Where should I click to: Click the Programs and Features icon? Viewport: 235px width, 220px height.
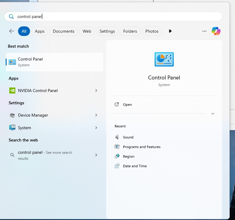(x=117, y=147)
